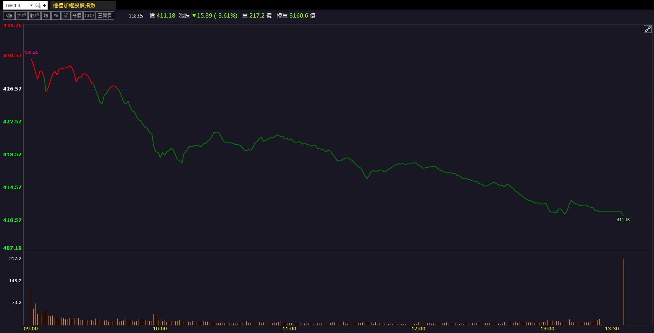
Task: Click the 價 411.18 price value
Action: [162, 16]
